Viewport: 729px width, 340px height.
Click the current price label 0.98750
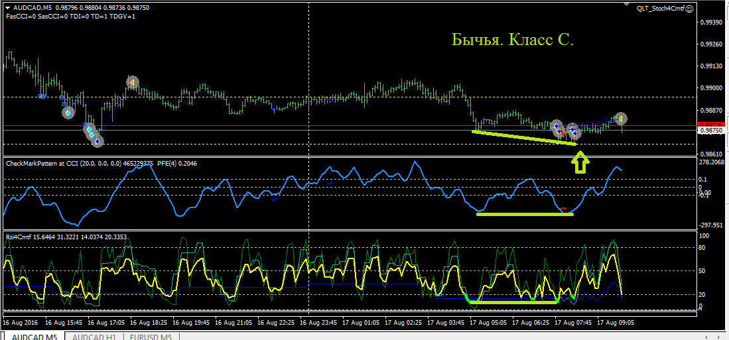pos(710,131)
